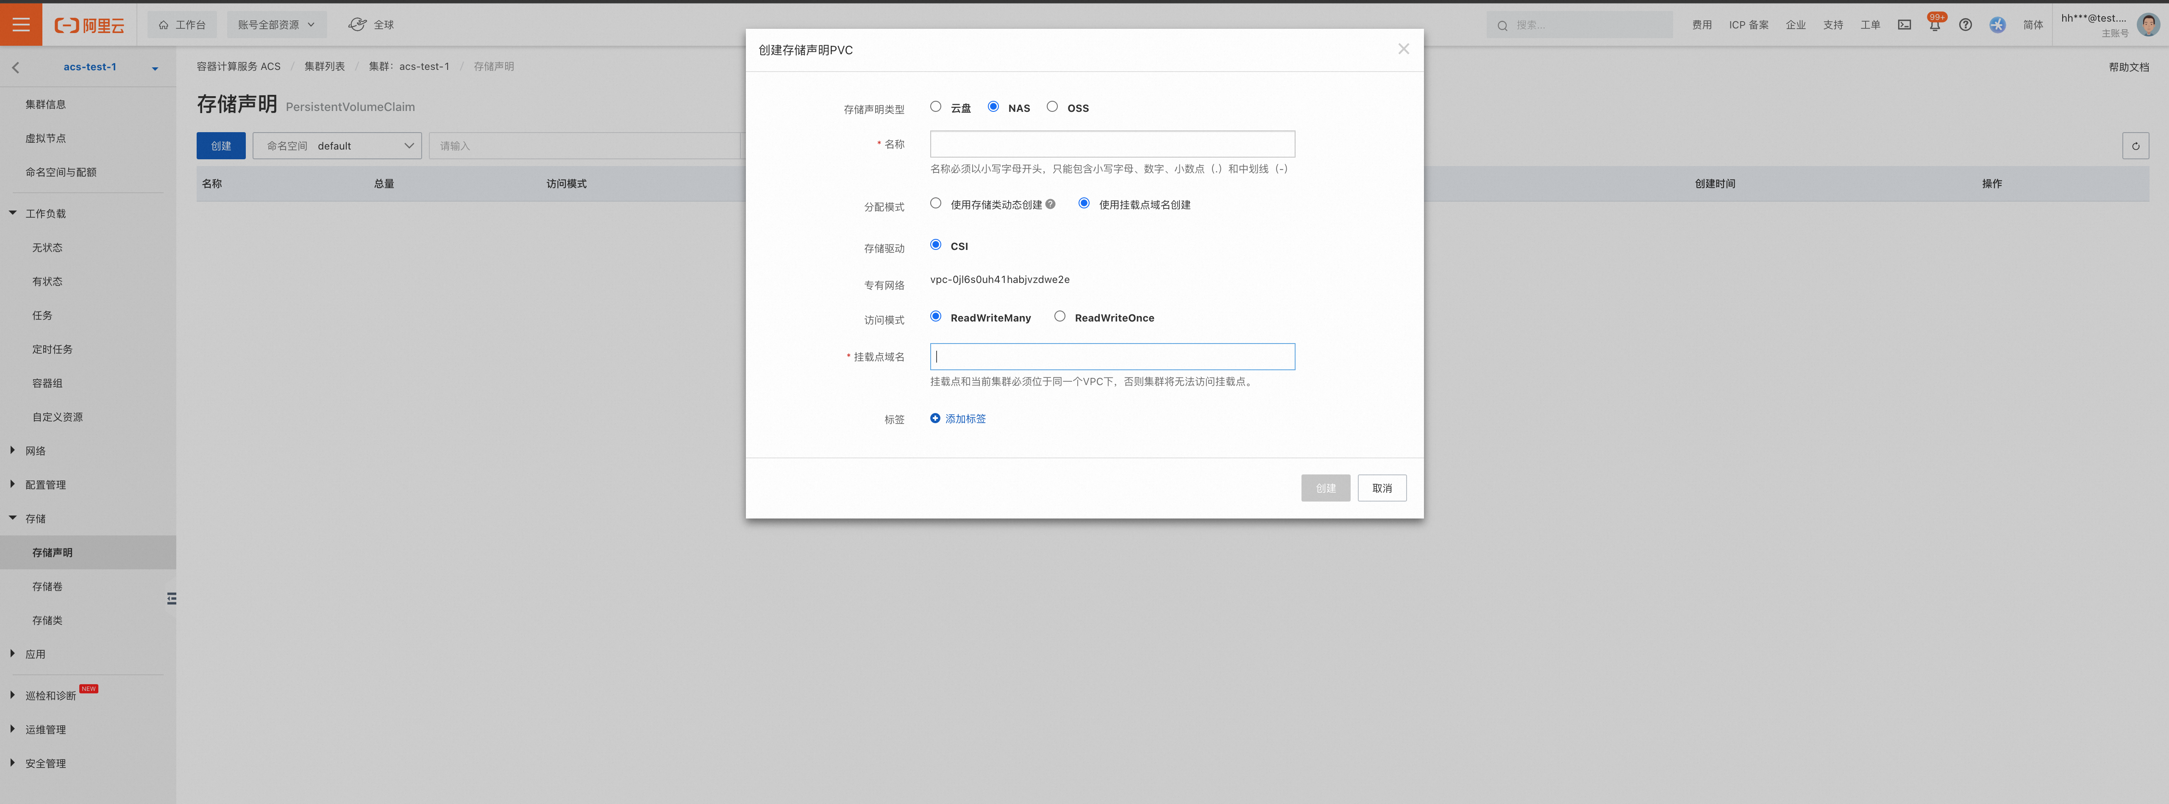The image size is (2169, 804).
Task: Click the back arrow beside acs-test-1
Action: [16, 67]
